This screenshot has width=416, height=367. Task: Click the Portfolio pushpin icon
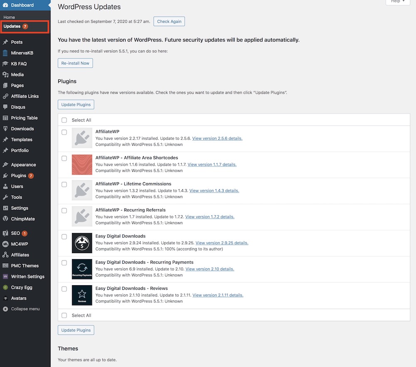(x=5, y=150)
